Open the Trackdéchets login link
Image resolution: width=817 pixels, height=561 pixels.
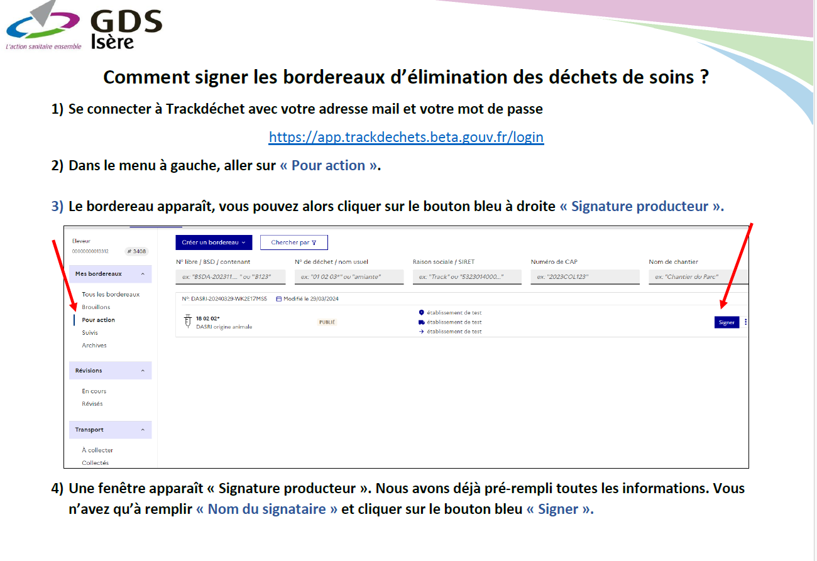[406, 137]
